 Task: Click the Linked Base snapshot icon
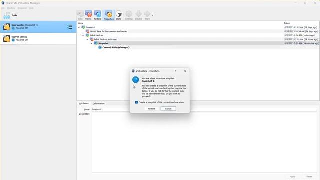click(88, 31)
